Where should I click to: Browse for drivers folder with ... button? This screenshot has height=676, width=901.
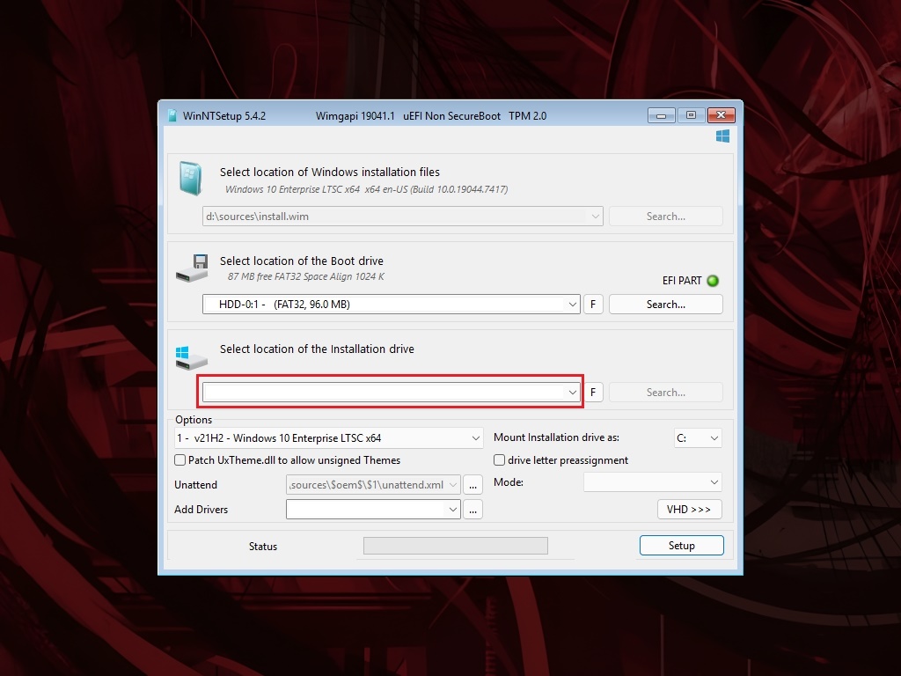pos(472,510)
